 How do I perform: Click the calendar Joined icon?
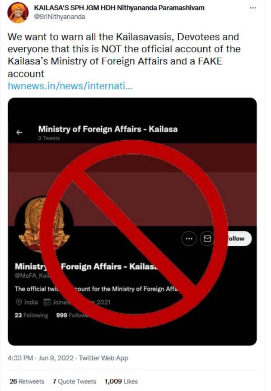point(47,302)
